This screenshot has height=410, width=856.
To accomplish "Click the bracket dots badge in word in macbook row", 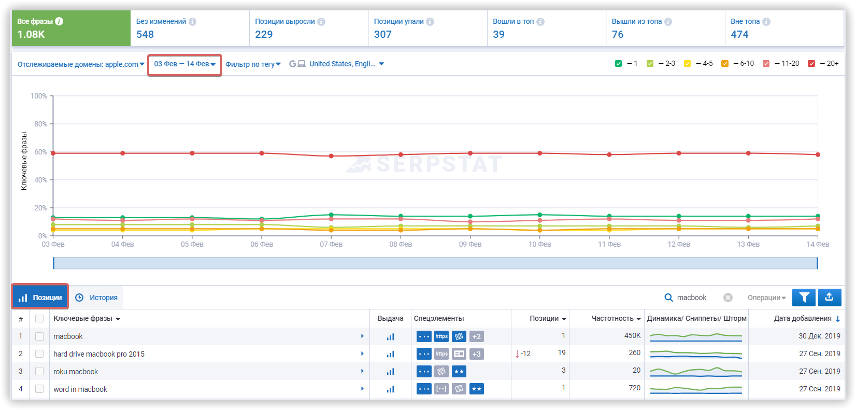I will point(441,389).
